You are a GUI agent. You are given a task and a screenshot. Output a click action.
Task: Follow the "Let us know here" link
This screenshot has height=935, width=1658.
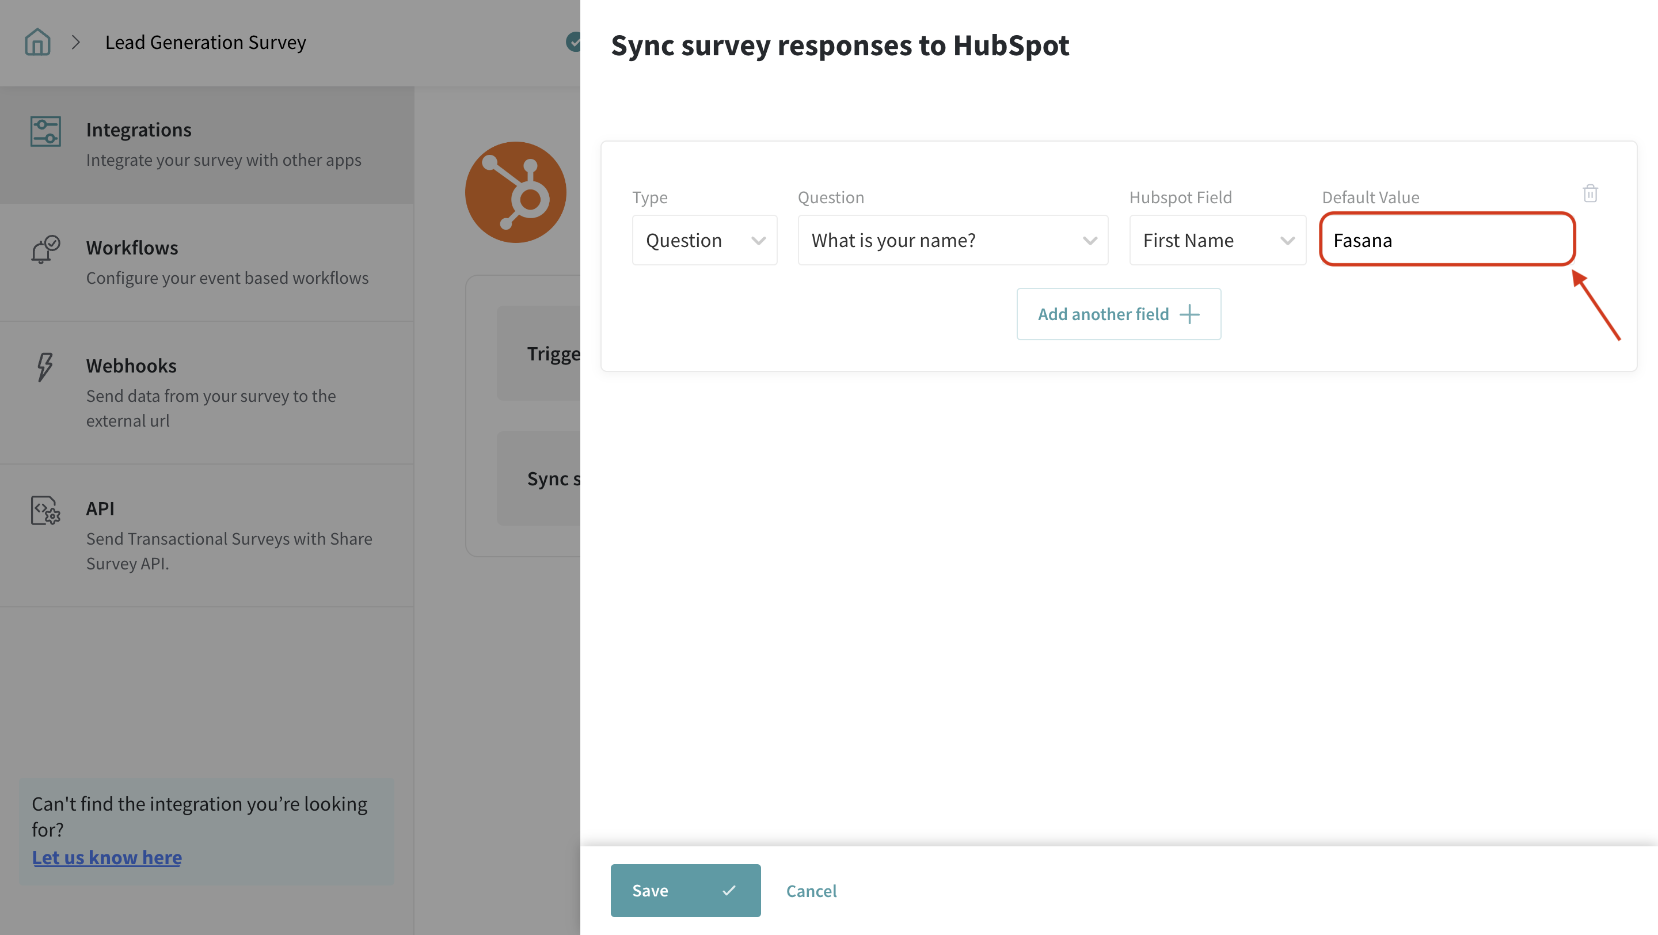(107, 857)
